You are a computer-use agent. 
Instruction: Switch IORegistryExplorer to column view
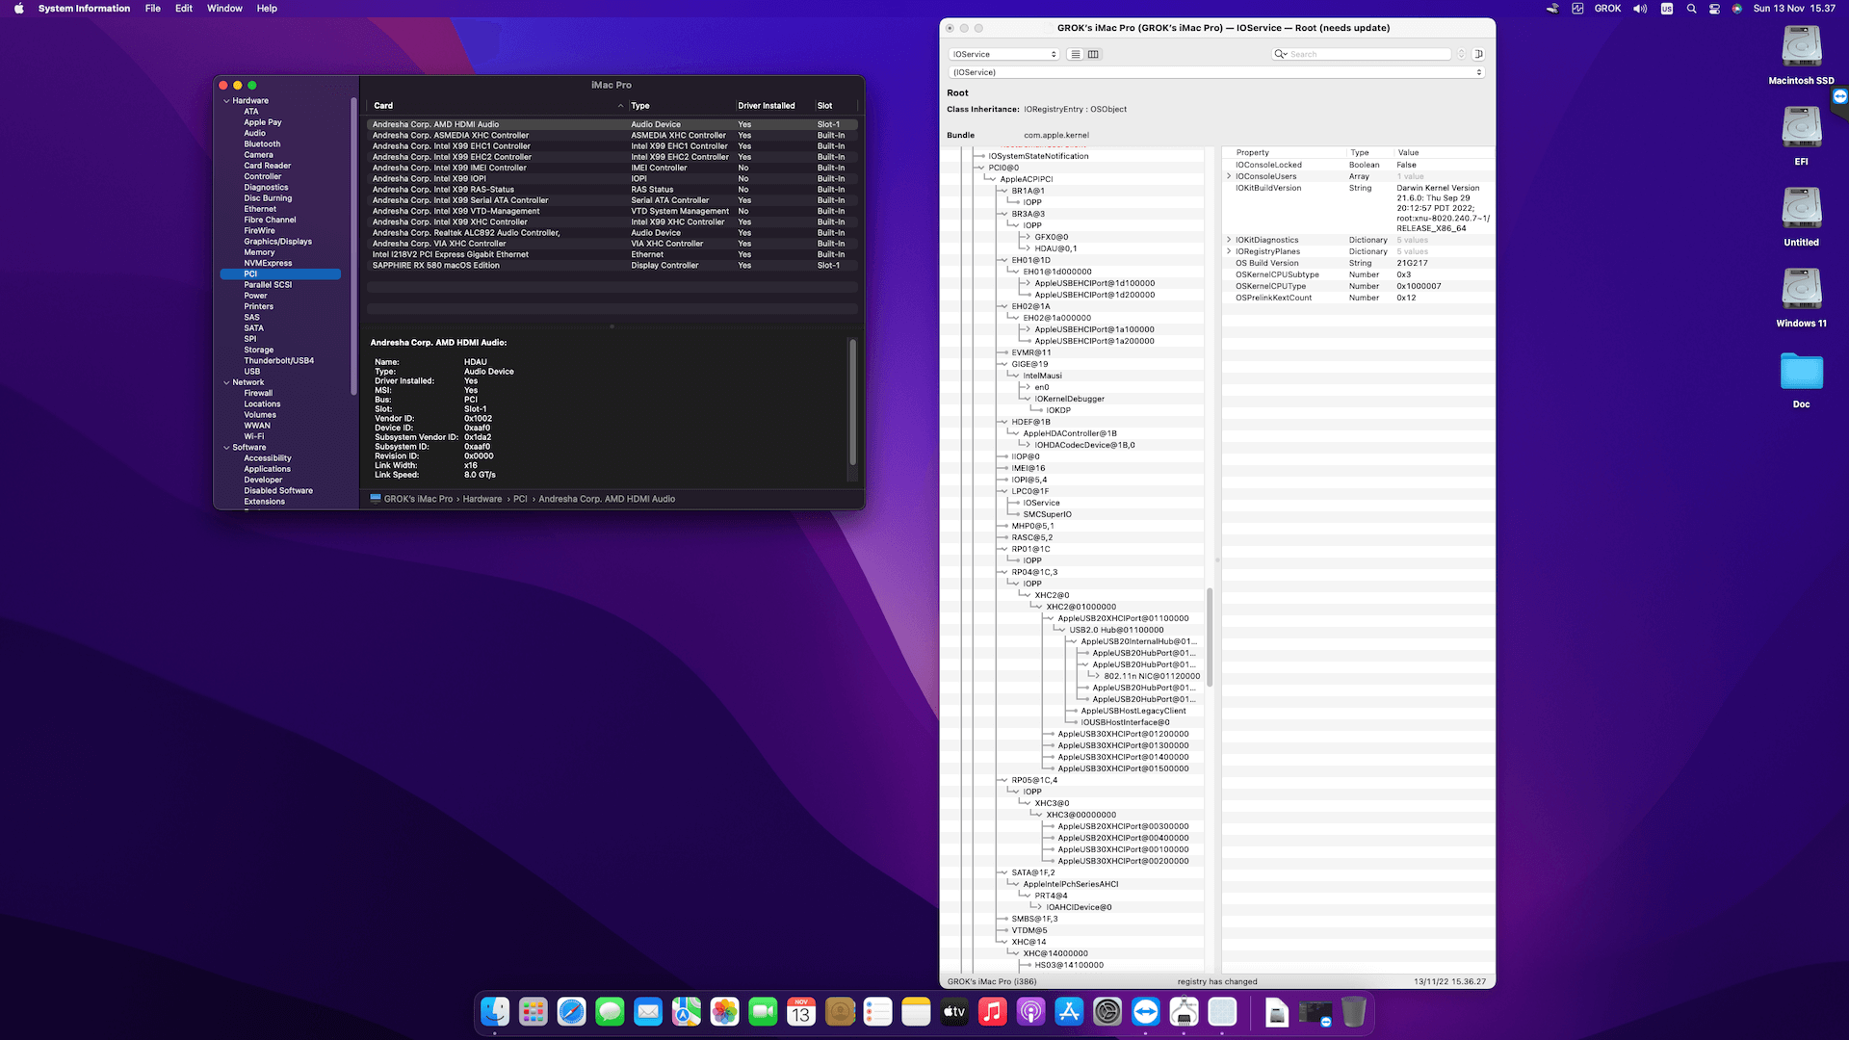(1095, 54)
